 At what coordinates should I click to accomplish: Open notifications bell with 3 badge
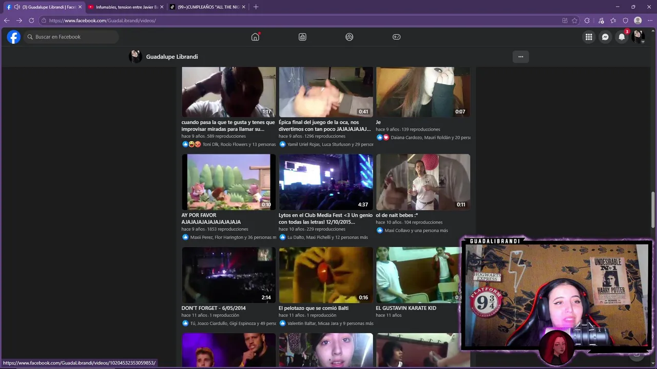tap(622, 37)
